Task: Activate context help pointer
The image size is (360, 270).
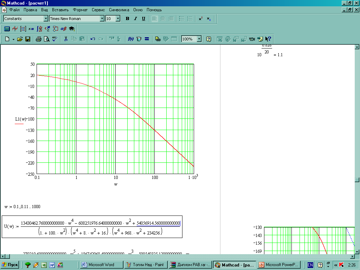Action: (x=268, y=39)
